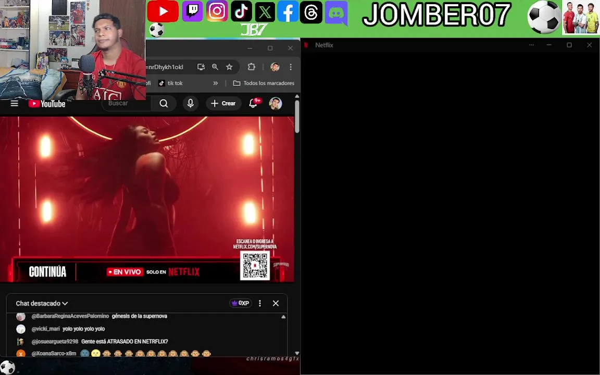Open the Chrome extensions puzzle icon
This screenshot has height=375, width=600.
252,67
